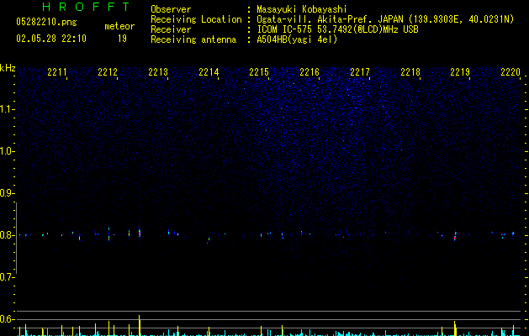Viewport: 529px width, 336px height.
Task: Click the 1.1 kHz axis label
Action: click(7, 109)
